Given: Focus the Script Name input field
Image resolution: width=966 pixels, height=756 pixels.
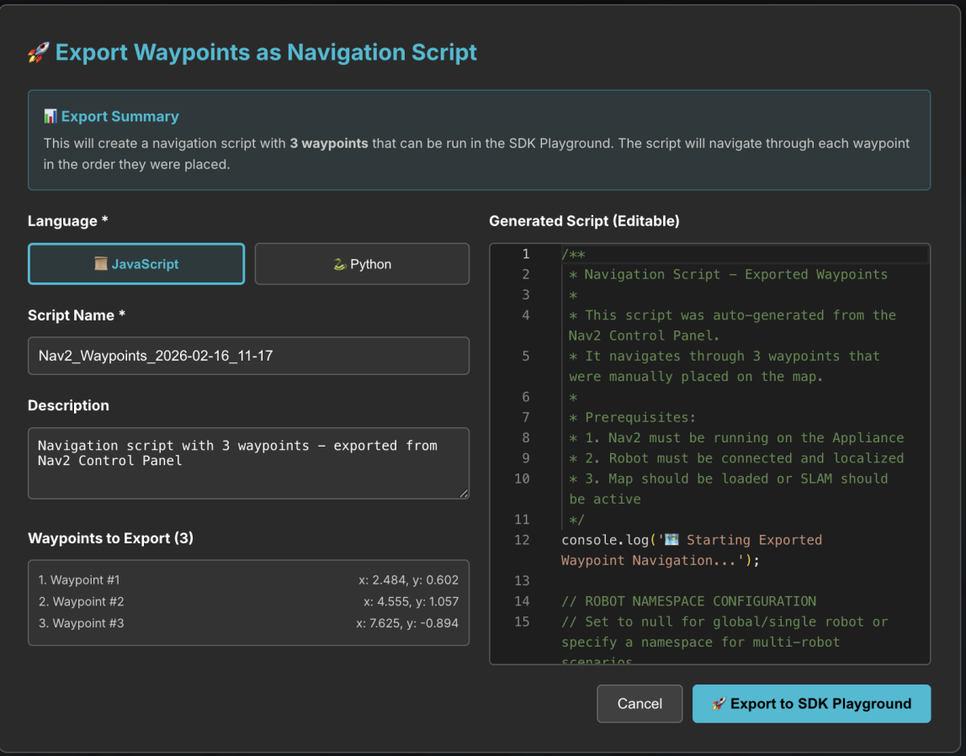Looking at the screenshot, I should tap(248, 356).
